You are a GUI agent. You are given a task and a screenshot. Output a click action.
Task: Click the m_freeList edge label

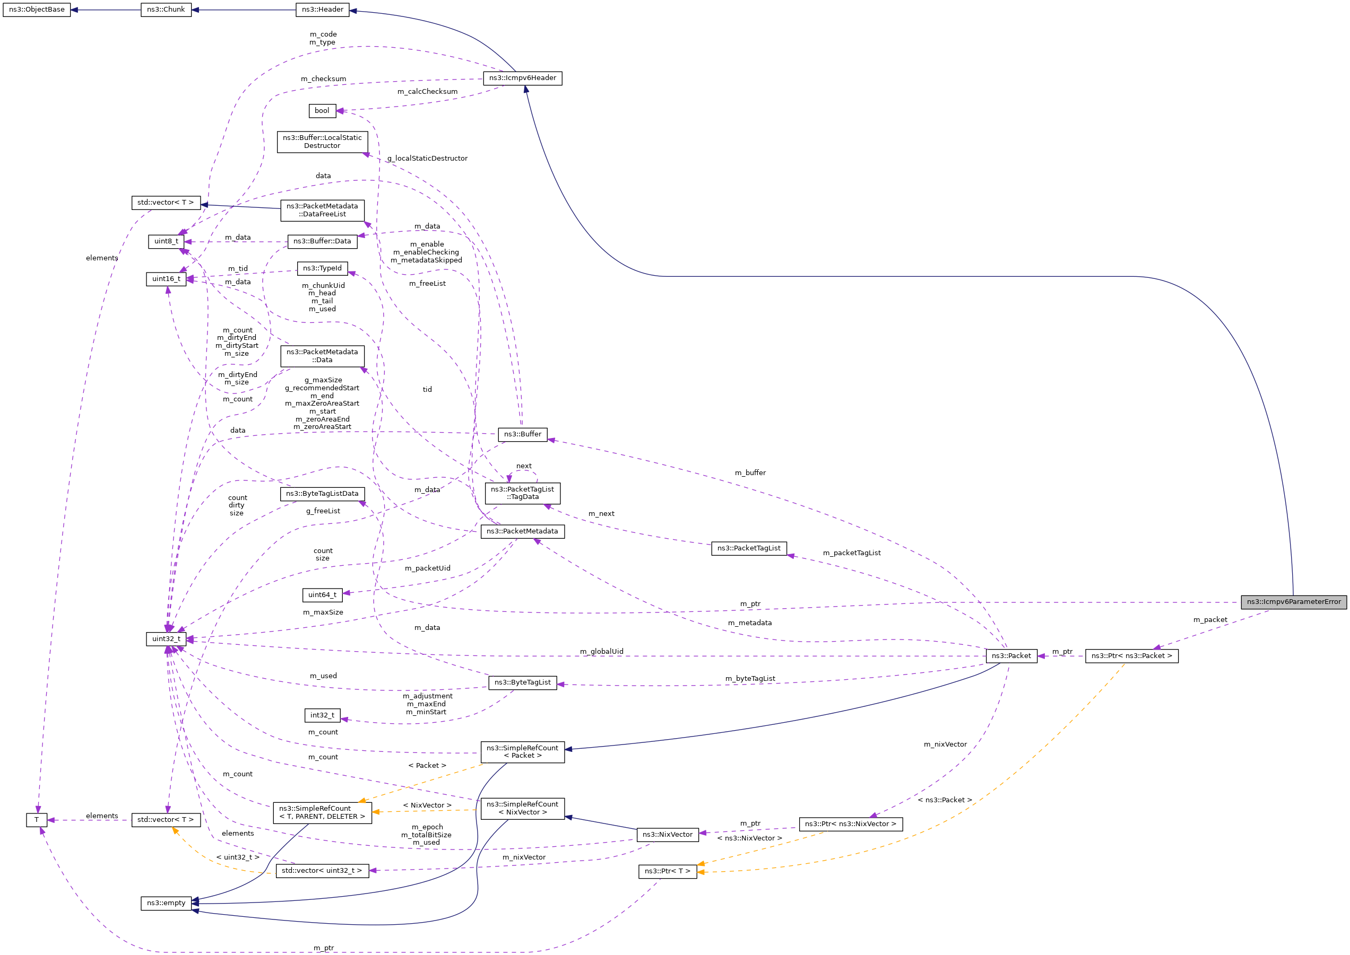point(427,284)
